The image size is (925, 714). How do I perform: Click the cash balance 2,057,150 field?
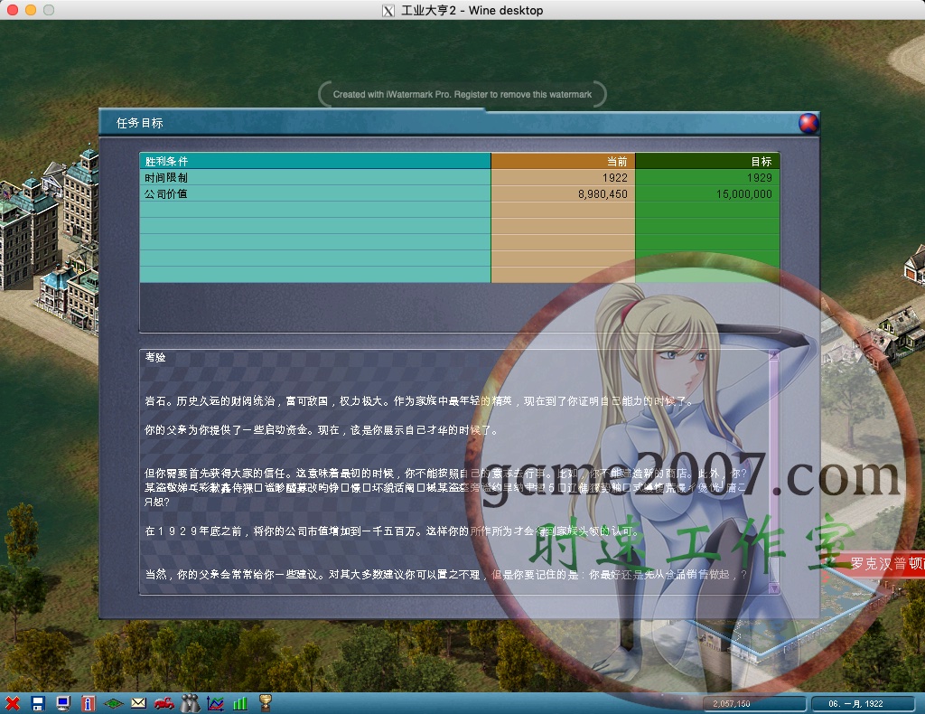coord(754,703)
